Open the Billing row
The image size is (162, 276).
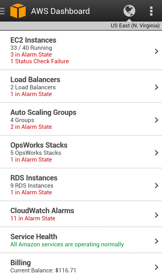pos(81,265)
